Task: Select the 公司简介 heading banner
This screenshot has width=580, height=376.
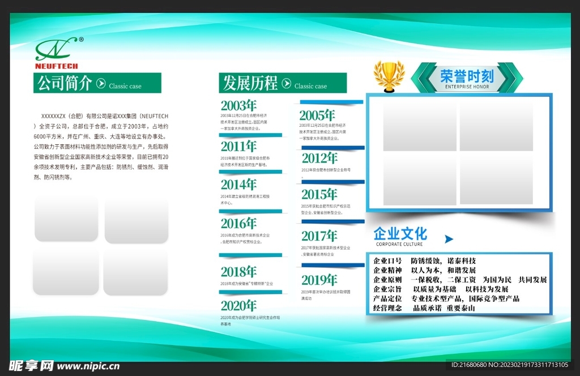Action: tap(97, 83)
